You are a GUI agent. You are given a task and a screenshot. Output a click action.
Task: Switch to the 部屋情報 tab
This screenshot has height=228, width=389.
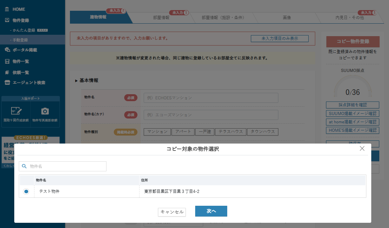161,17
